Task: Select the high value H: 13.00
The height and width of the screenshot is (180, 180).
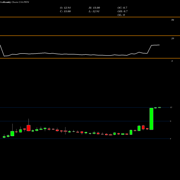Action: pyautogui.click(x=94, y=8)
